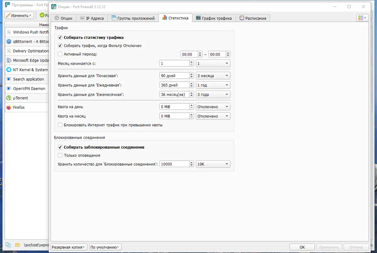Click the 36 месяц(ев) input field
Viewport: 377px width, 253px height.
tap(175, 94)
